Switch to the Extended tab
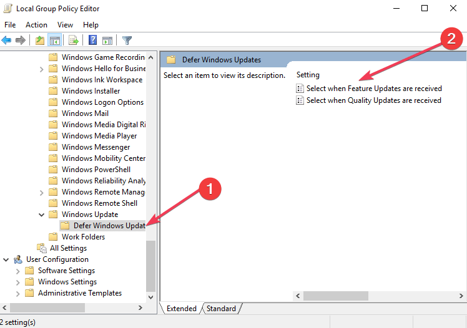The height and width of the screenshot is (328, 467). 182,309
